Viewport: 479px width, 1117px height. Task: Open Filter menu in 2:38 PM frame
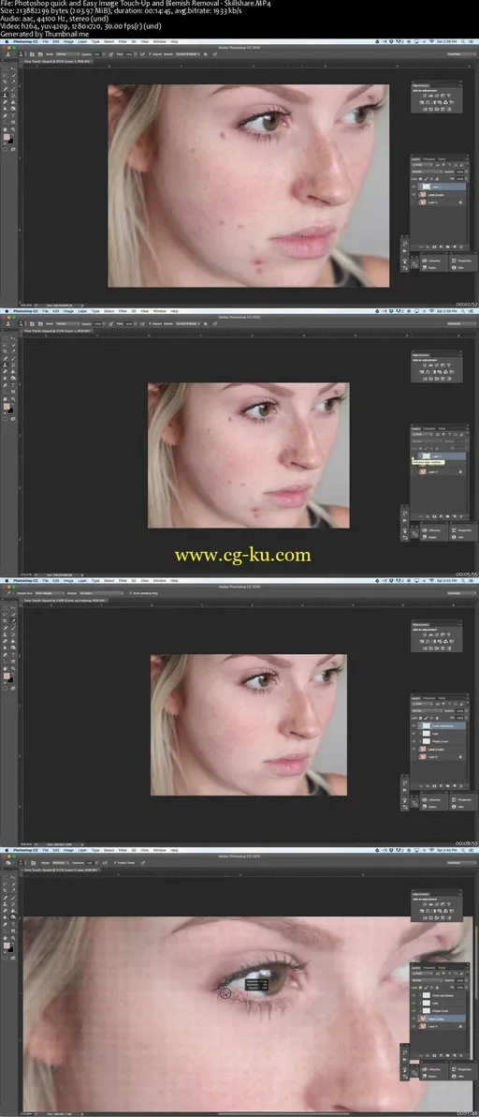123,41
